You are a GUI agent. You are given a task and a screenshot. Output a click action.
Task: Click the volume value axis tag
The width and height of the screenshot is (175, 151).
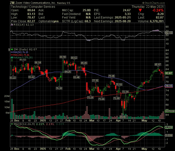(170, 111)
